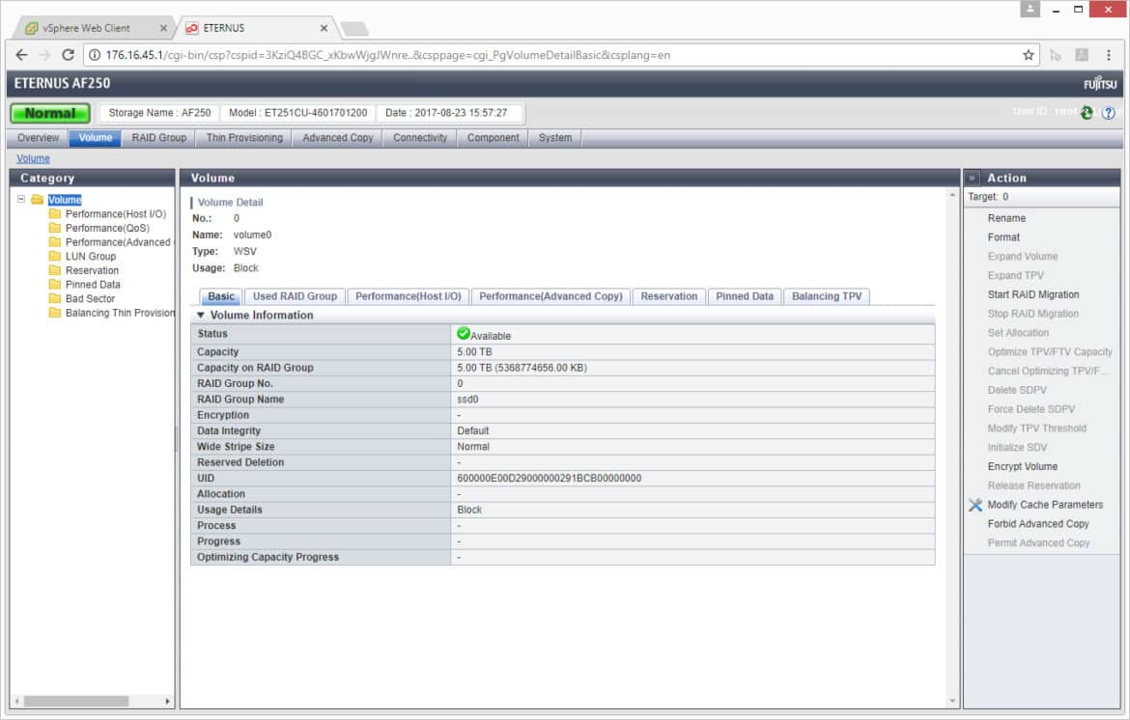
Task: Click the Category scrollbar right arrow
Action: [167, 701]
